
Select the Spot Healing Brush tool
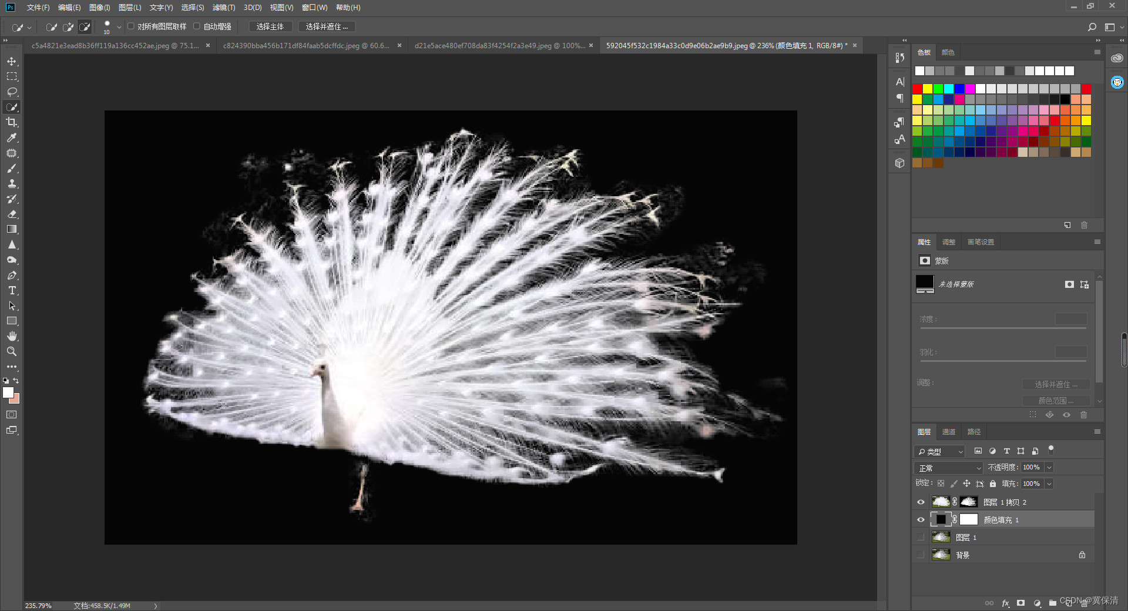[x=12, y=153]
